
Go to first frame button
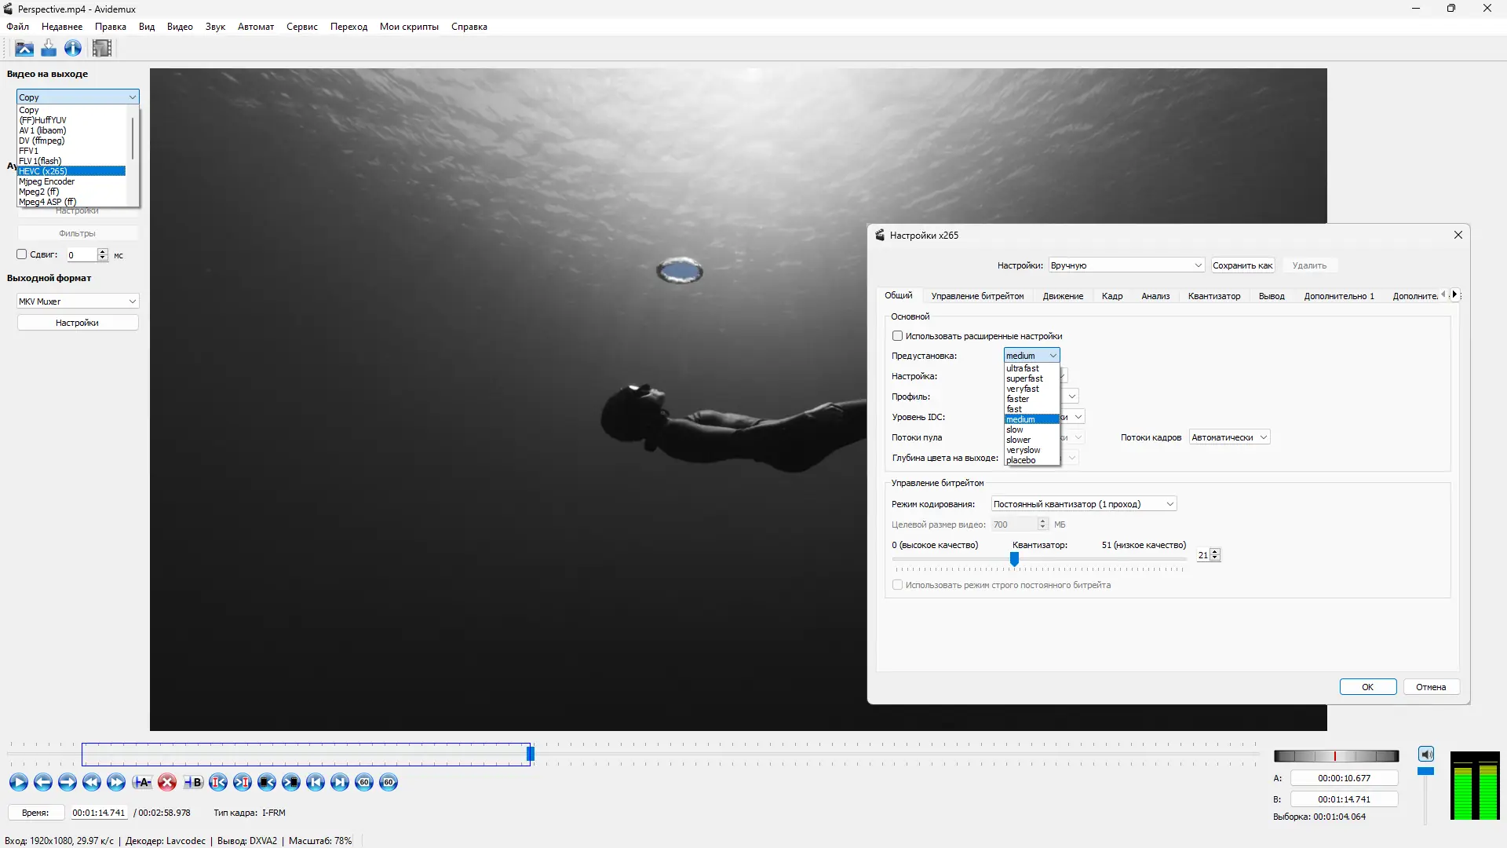[x=316, y=782]
